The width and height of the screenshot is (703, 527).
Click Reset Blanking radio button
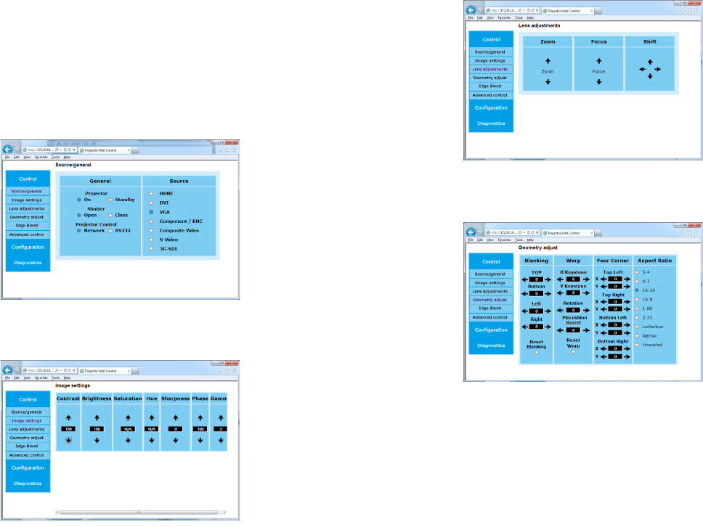[x=536, y=353]
